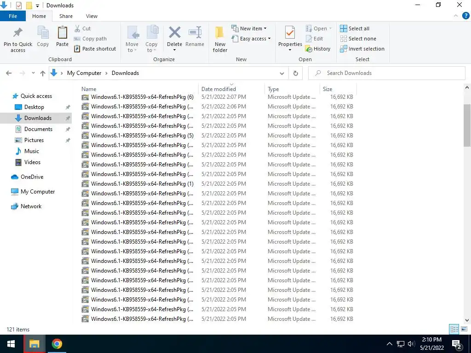Click the Move to icon

click(x=132, y=33)
